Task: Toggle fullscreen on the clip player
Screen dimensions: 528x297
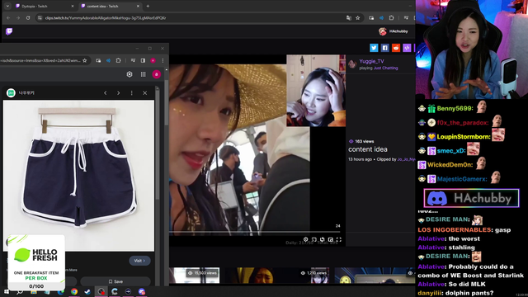Action: [x=339, y=239]
